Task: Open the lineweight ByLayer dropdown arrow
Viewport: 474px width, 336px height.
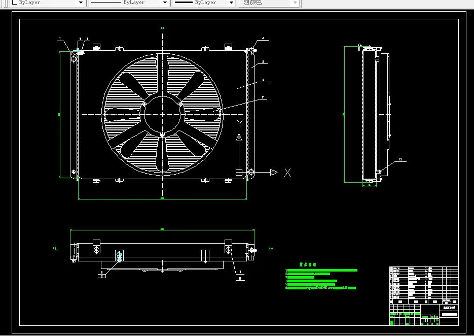Action: pyautogui.click(x=231, y=3)
